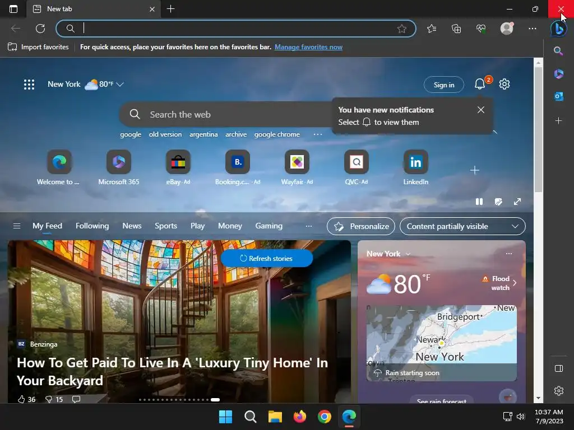Open notifications bell with badge
Viewport: 574px width, 430px height.
pyautogui.click(x=480, y=84)
